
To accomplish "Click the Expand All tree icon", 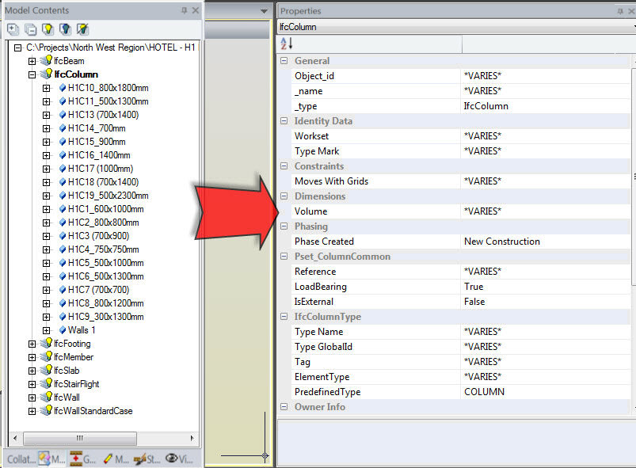I will coord(13,29).
